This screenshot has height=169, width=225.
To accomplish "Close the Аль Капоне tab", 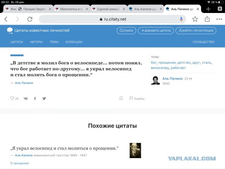I will coord(161,9).
